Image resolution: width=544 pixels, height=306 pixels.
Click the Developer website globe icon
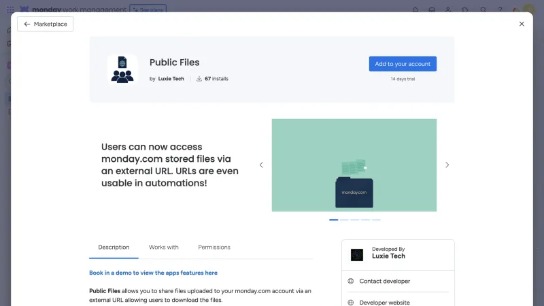coord(351,303)
